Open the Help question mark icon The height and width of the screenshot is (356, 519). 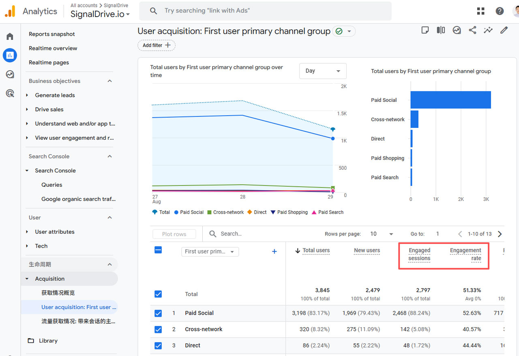[500, 11]
